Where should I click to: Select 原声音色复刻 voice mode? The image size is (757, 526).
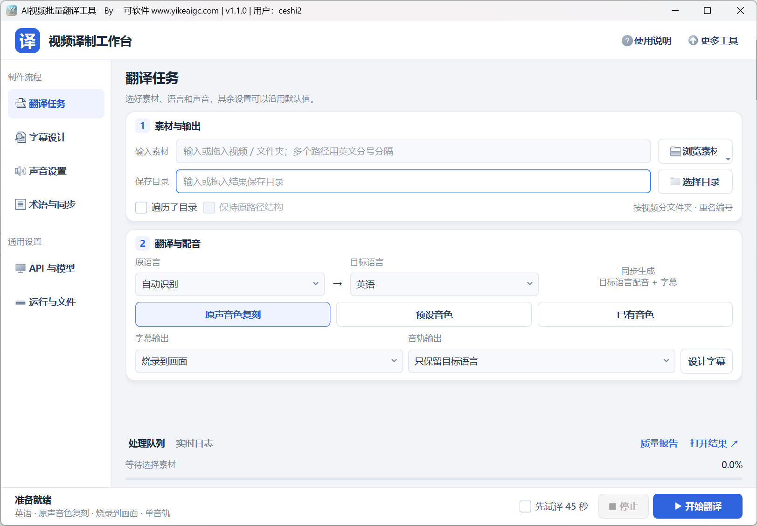click(233, 315)
